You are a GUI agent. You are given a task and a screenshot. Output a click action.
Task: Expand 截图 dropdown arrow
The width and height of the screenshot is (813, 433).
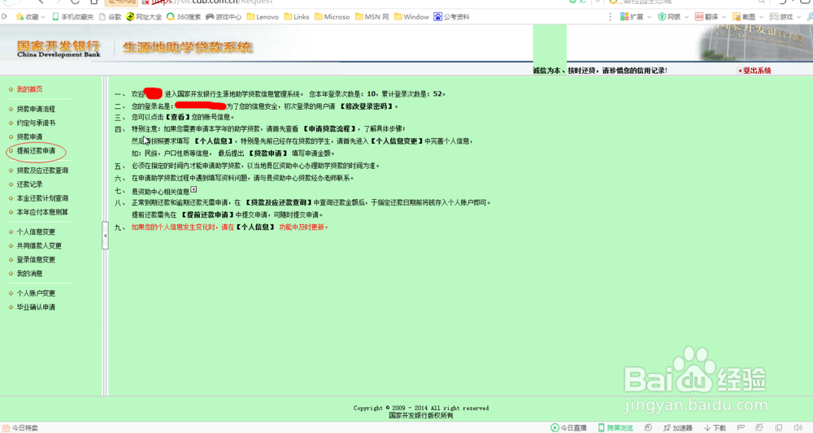click(761, 17)
